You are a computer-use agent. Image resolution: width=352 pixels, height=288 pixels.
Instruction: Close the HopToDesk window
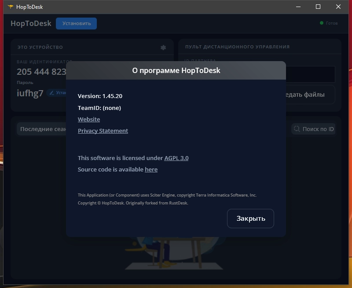(x=338, y=7)
